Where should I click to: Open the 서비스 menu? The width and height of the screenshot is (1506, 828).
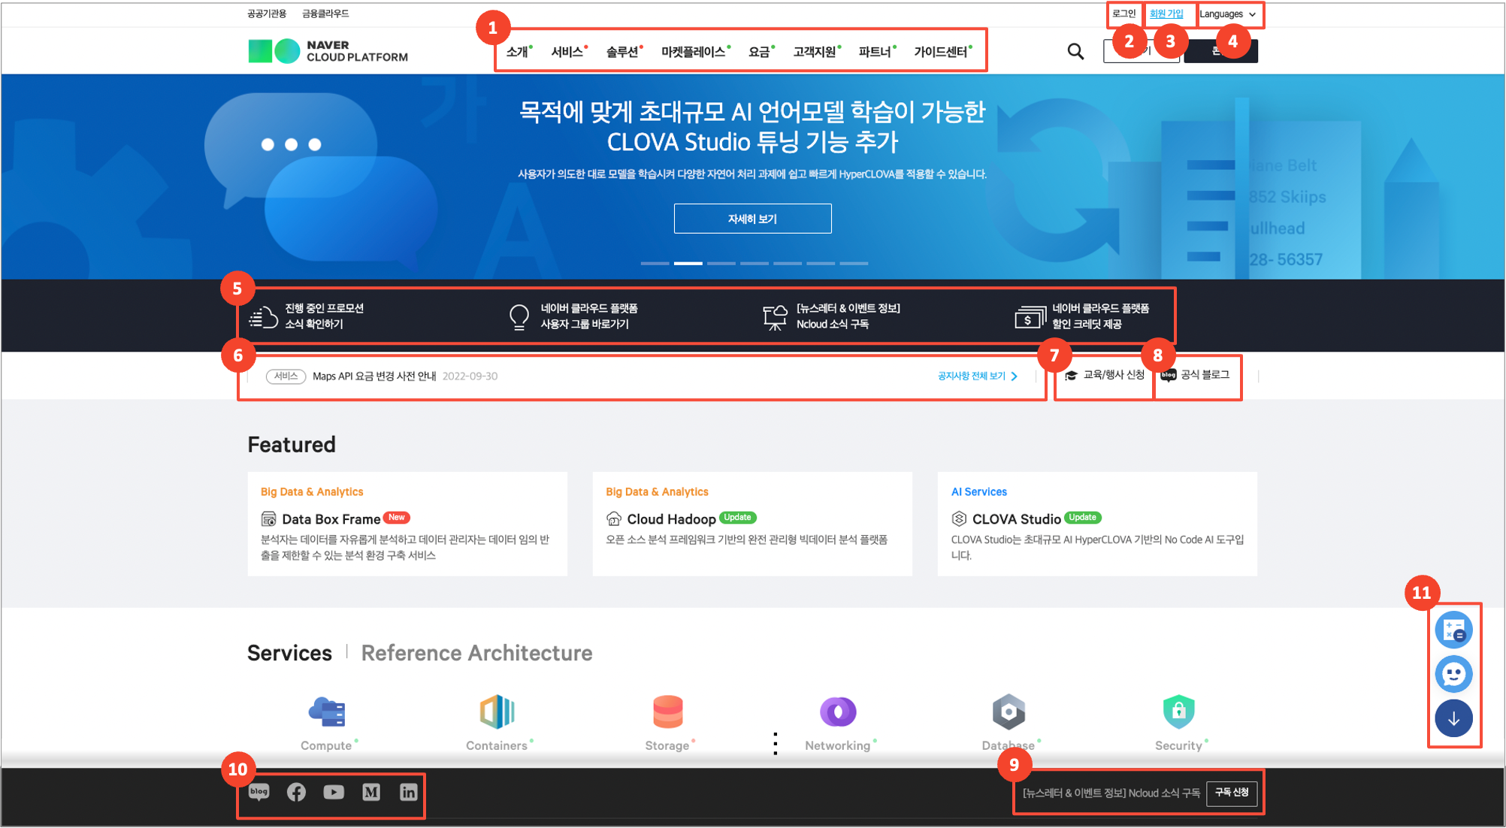(569, 52)
